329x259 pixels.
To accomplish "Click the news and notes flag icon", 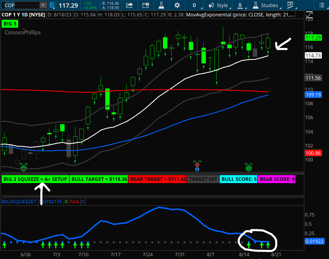I will 145,5.
